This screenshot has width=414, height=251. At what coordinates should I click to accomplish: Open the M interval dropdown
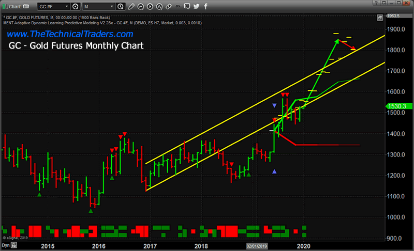tap(98, 6)
